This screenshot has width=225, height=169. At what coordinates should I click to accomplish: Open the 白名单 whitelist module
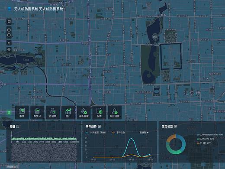click(x=53, y=113)
